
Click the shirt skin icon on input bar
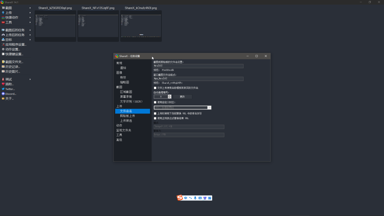205,198
